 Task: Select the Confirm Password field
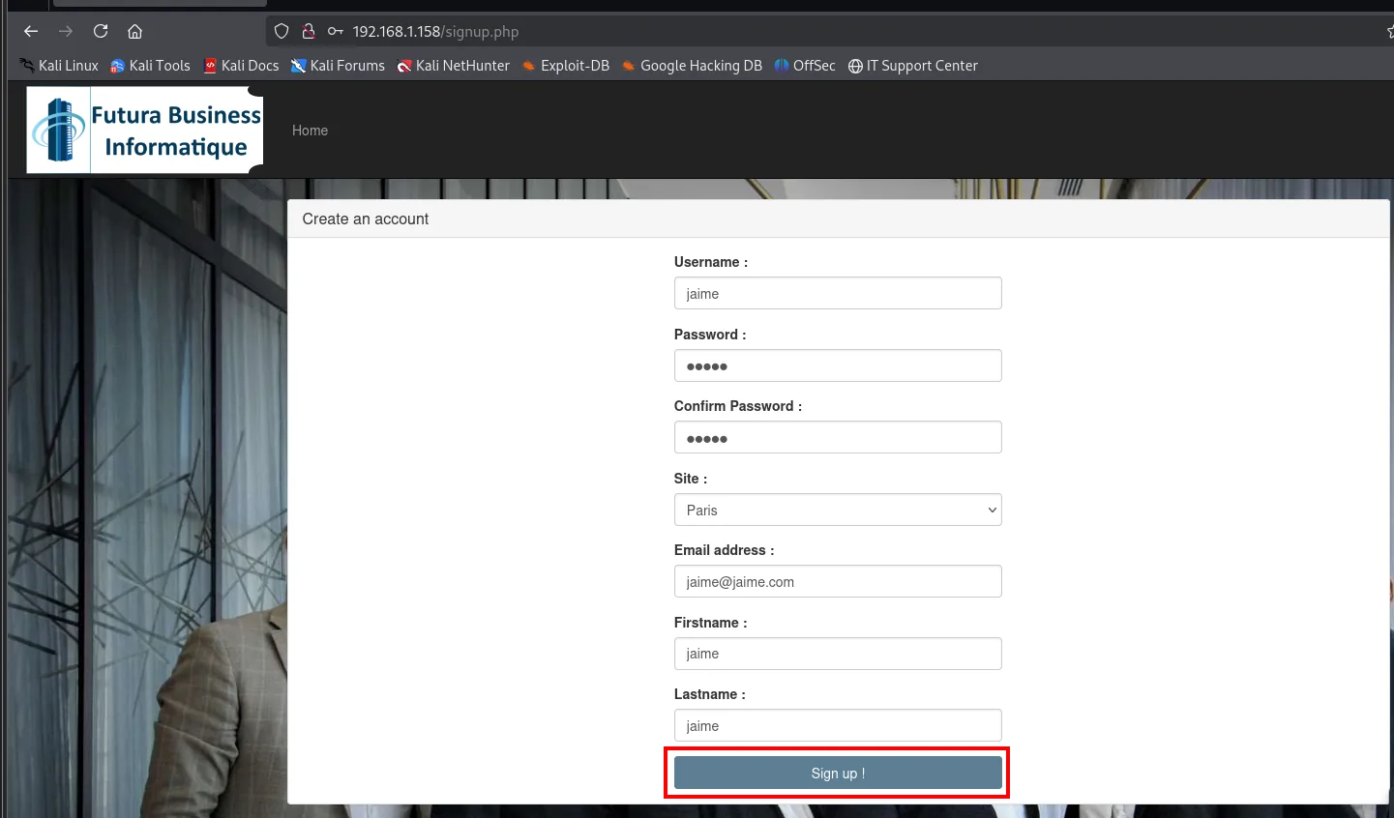838,437
